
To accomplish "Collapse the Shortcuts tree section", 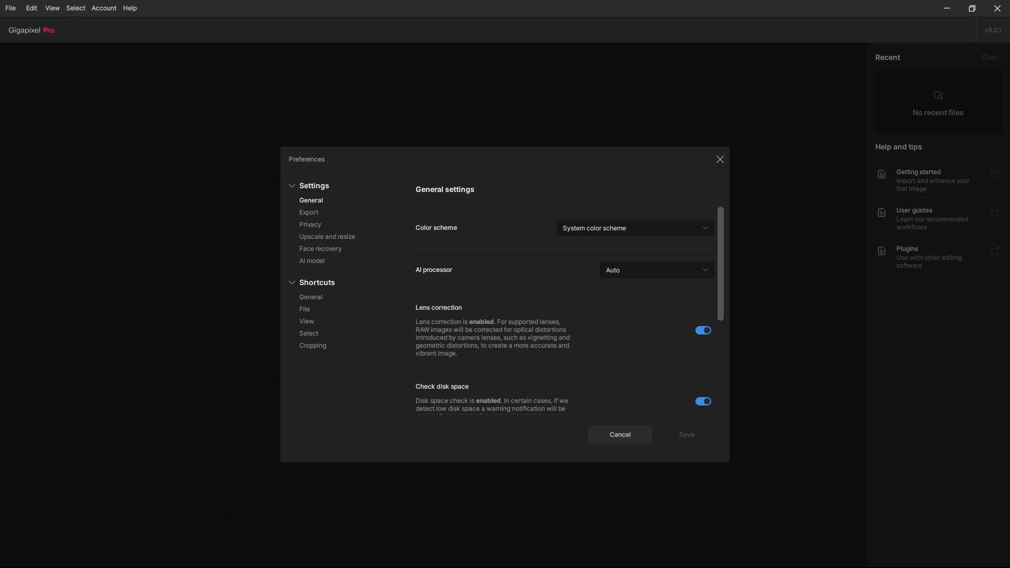I will (x=292, y=282).
